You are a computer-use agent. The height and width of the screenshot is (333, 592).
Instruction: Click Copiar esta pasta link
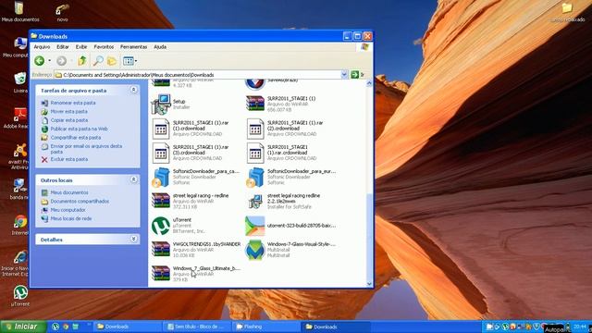69,120
